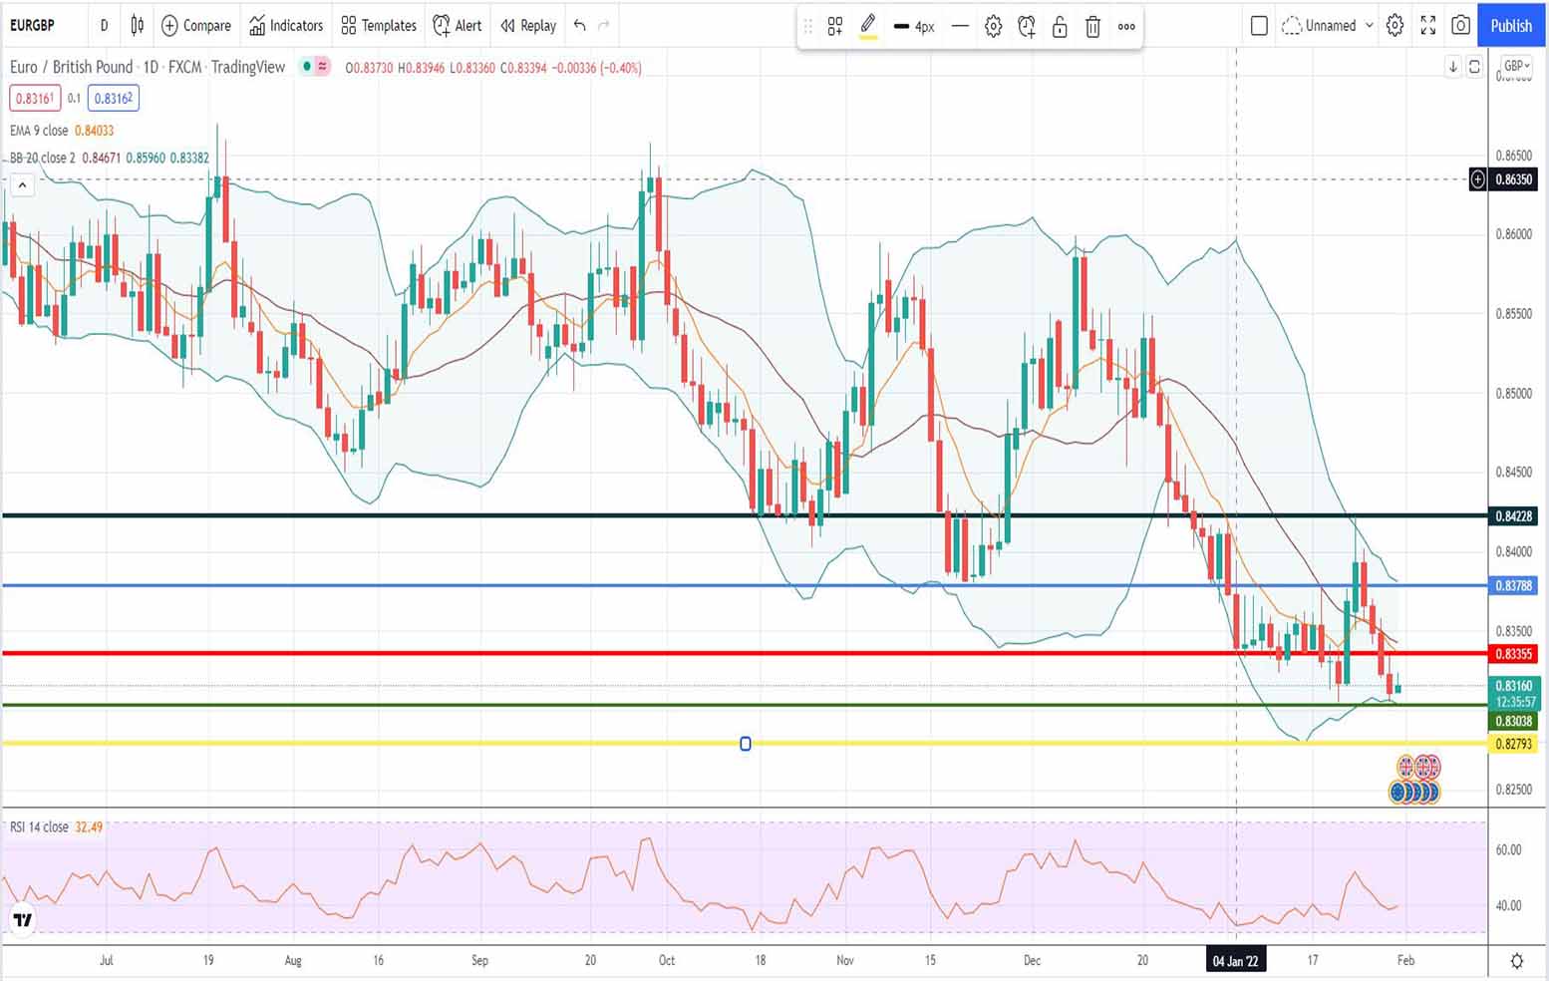Enter fullscreen mode
Image resolution: width=1549 pixels, height=981 pixels.
[1427, 25]
